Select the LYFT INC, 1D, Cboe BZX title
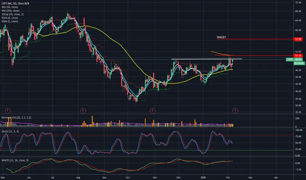 [15, 4]
